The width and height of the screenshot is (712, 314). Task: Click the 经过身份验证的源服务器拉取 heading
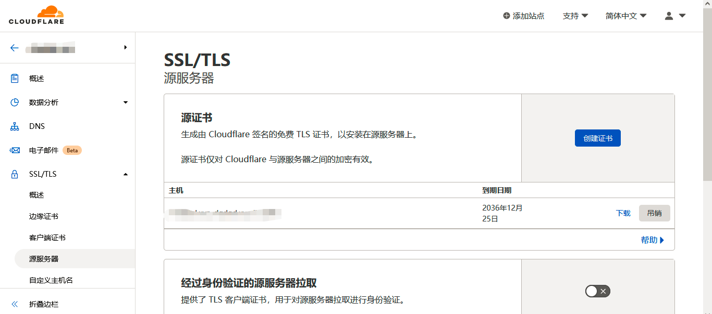tap(249, 283)
